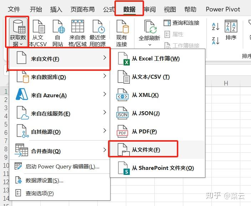251x206 pixels.
Task: Switch to 帮助 tab
Action: 190,9
